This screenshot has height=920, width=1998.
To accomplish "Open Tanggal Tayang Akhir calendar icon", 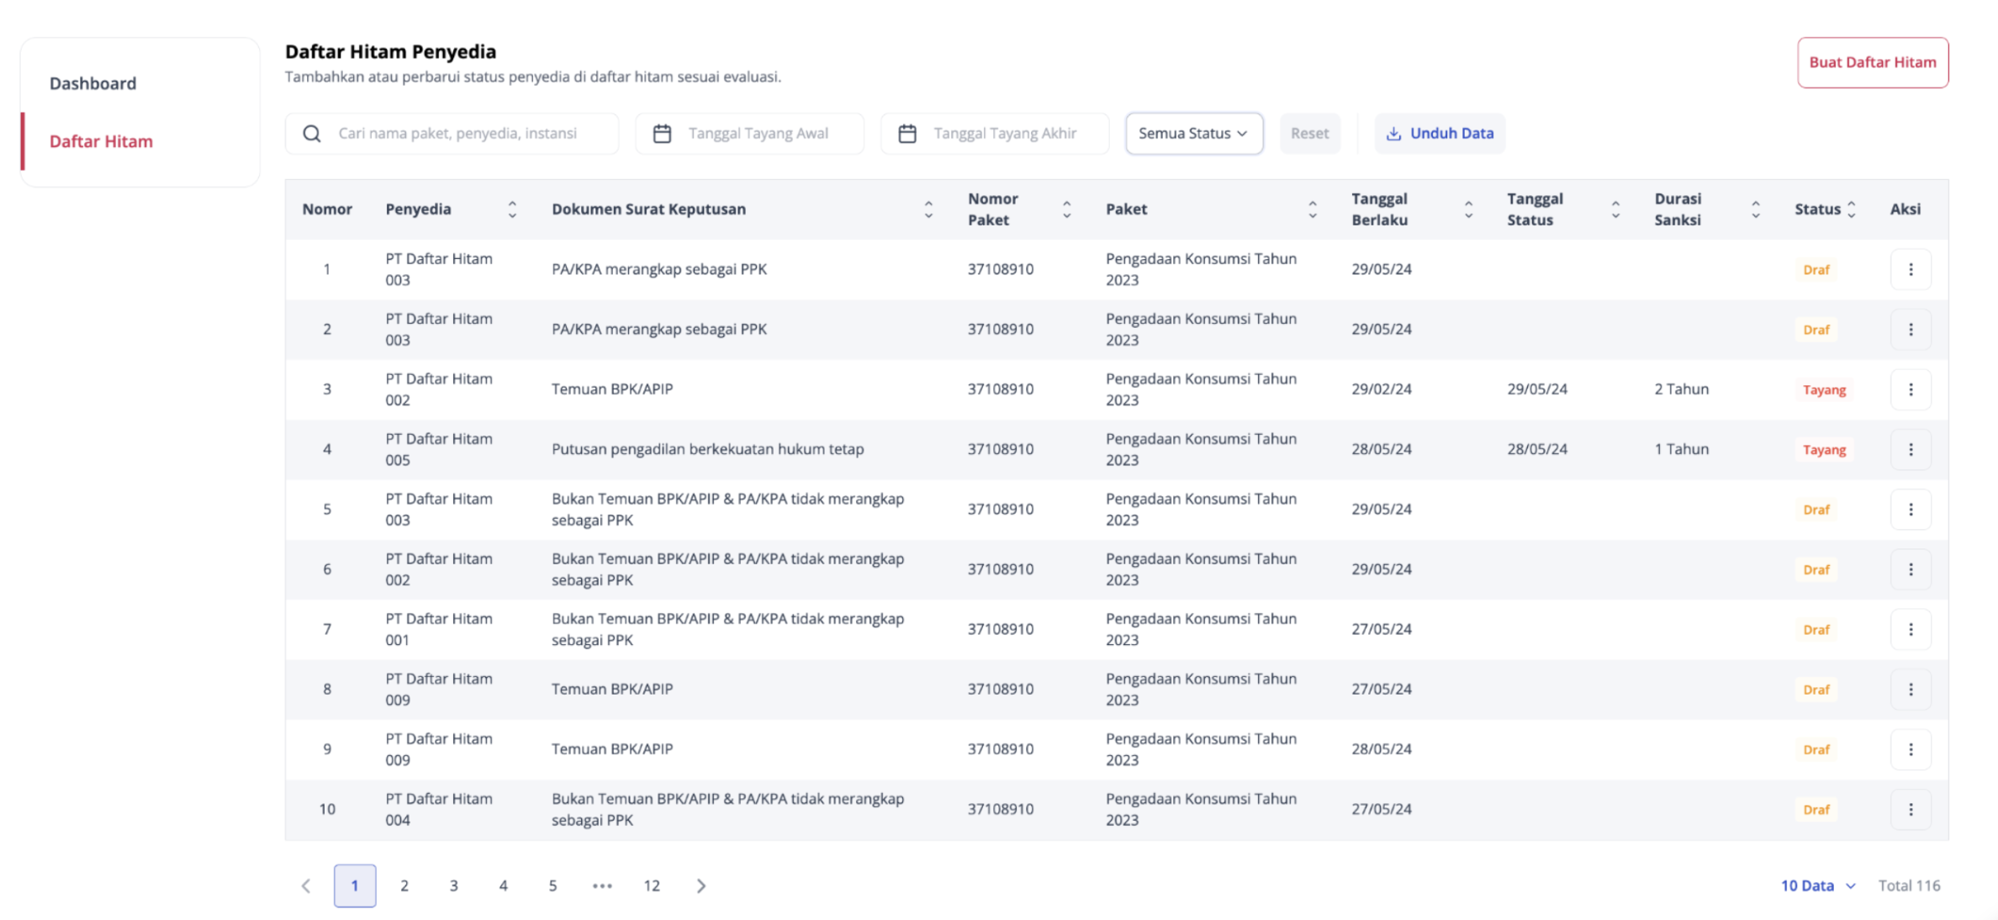I will tap(906, 134).
